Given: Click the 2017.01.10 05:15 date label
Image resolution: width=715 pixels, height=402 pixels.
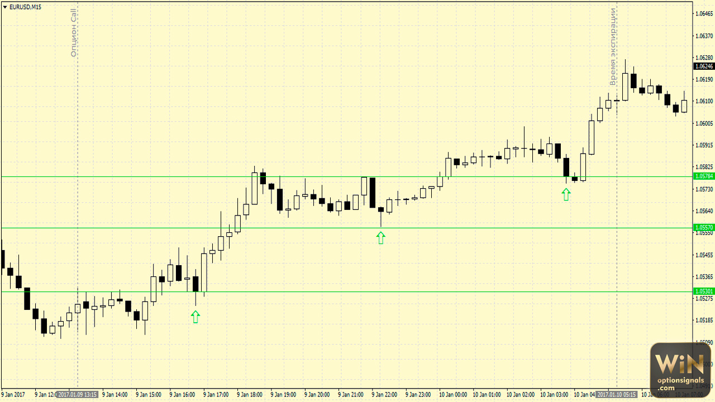Looking at the screenshot, I should pyautogui.click(x=616, y=395).
